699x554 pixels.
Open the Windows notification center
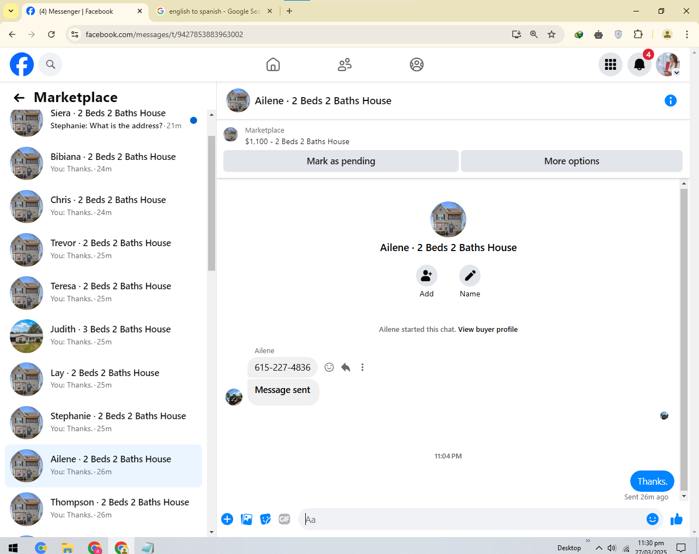(681, 547)
